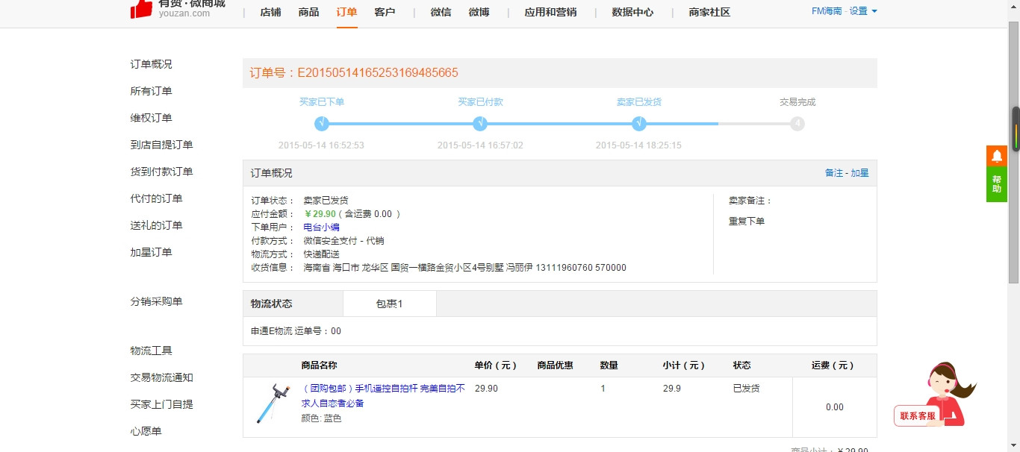Open 交易物流通知 in the sidebar
The image size is (1020, 452).
pyautogui.click(x=161, y=377)
